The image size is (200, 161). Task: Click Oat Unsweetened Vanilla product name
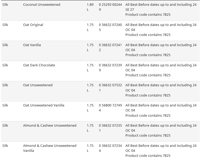(44, 105)
